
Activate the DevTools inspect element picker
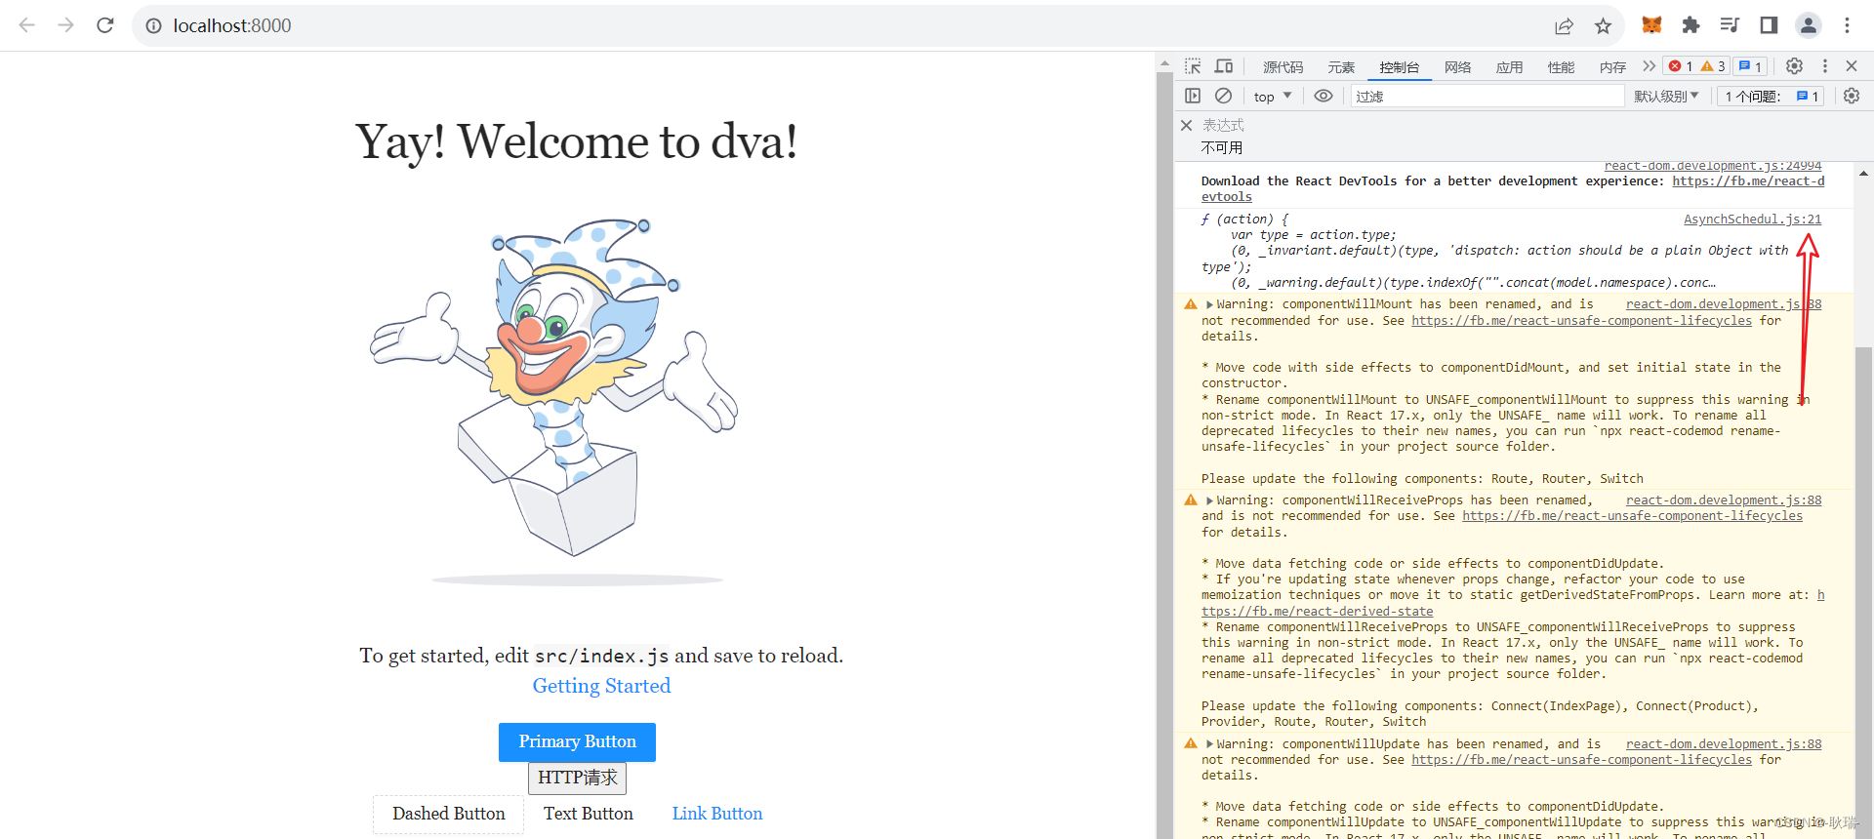coord(1193,66)
